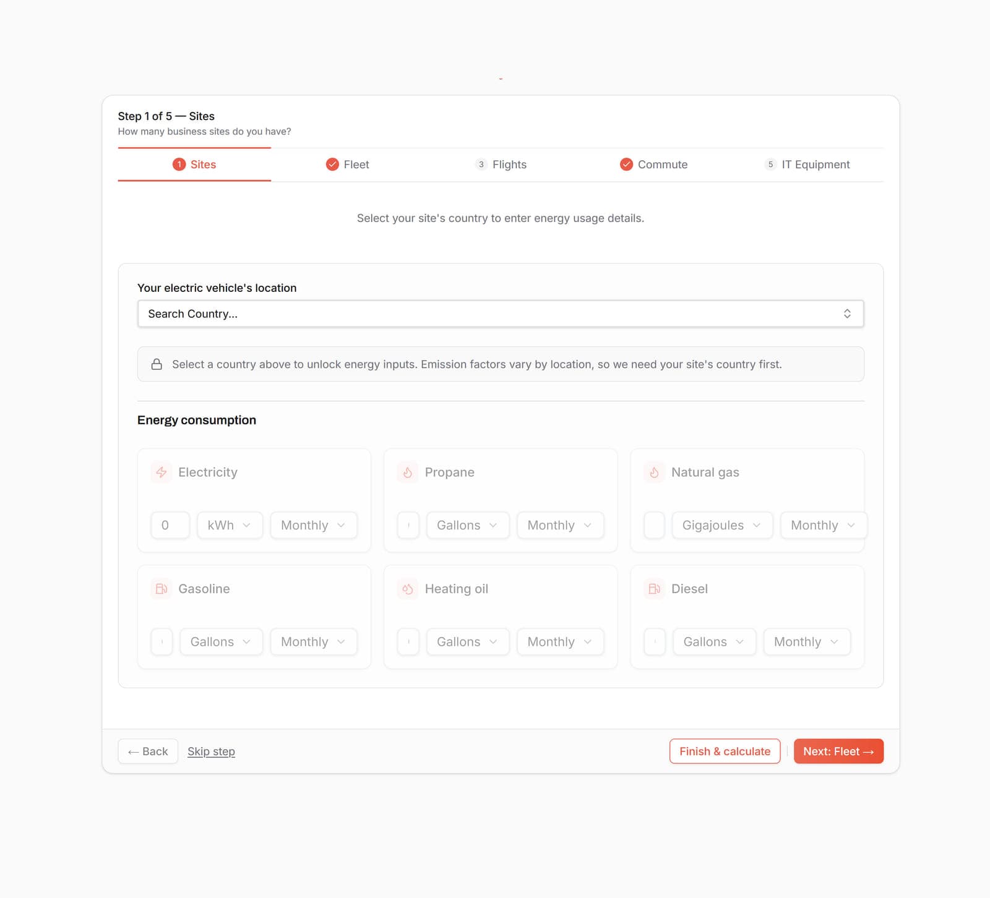Open the Propane Monthly period dropdown
Screen dimensions: 990x898
(x=560, y=525)
